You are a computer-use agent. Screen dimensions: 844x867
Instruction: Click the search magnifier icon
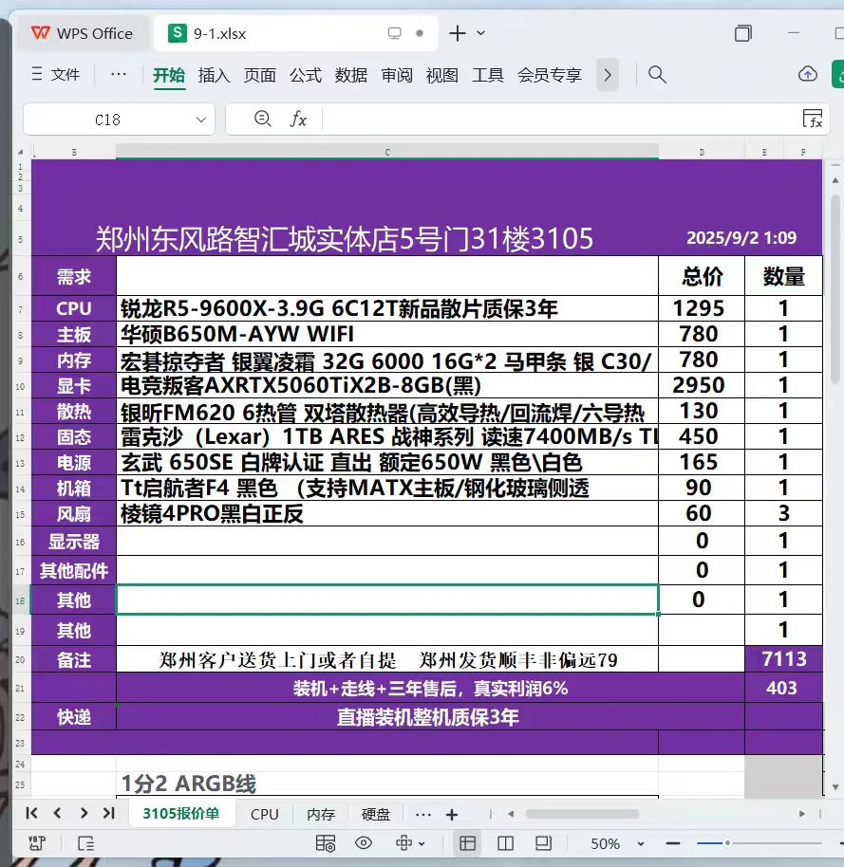click(657, 74)
